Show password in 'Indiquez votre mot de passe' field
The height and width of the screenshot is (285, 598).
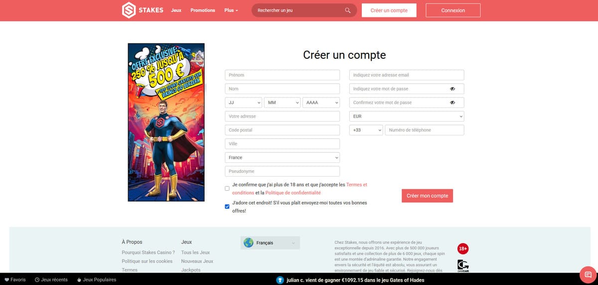pyautogui.click(x=452, y=89)
